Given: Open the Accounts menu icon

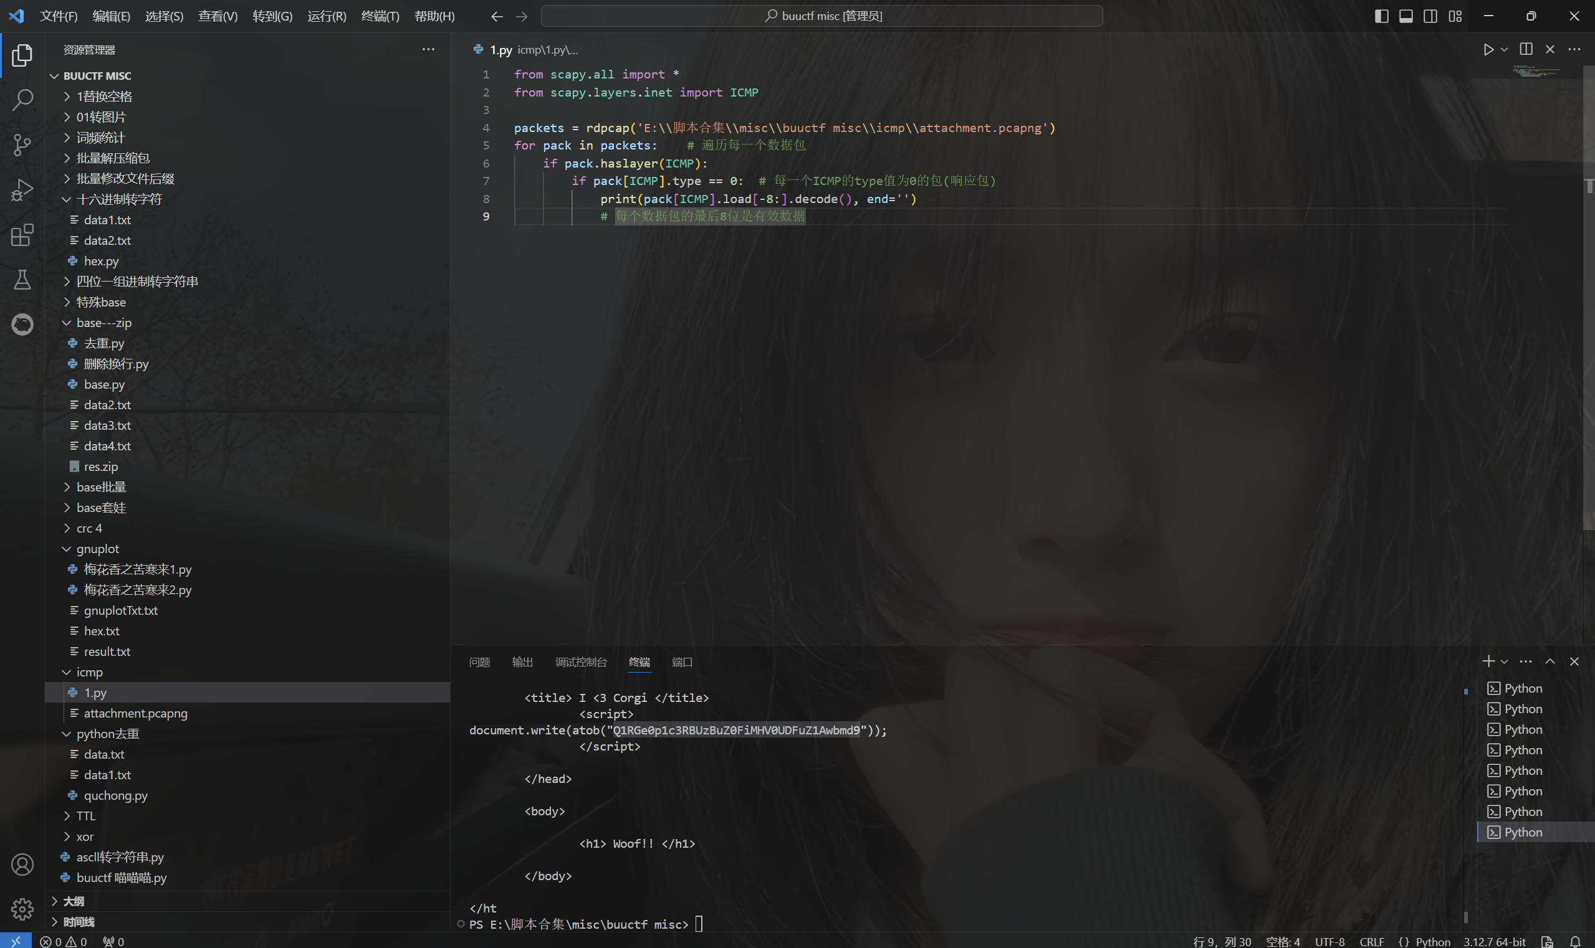Looking at the screenshot, I should click(22, 865).
